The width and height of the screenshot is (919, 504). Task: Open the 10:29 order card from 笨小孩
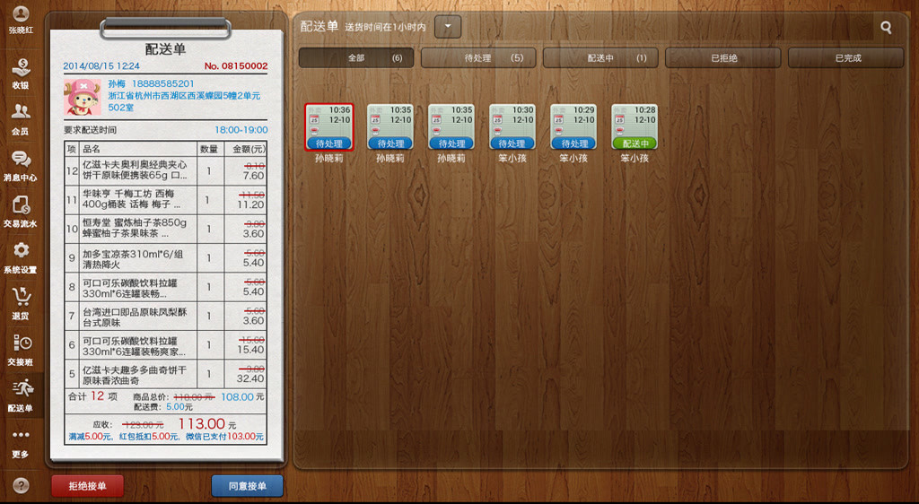[x=573, y=127]
